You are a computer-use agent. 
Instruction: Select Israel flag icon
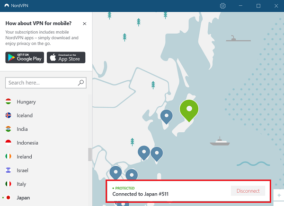9,170
